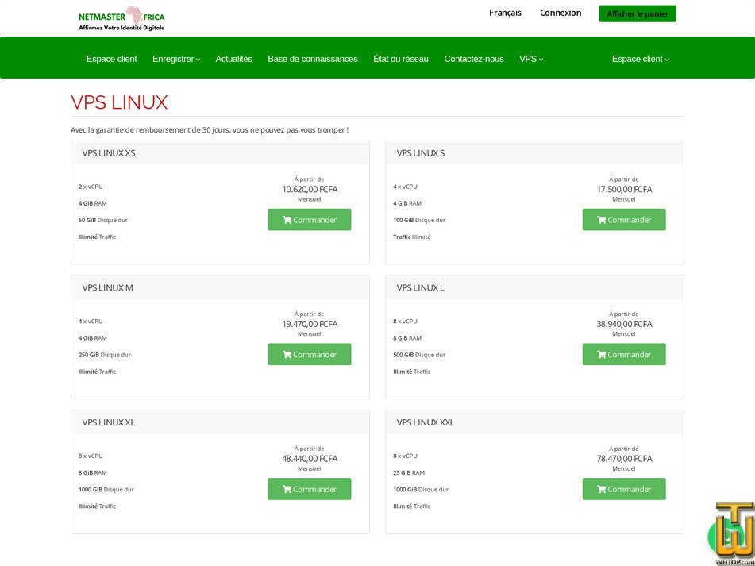Click cart icon in VPS LINUX XXL Commander button
This screenshot has width=755, height=566.
602,490
